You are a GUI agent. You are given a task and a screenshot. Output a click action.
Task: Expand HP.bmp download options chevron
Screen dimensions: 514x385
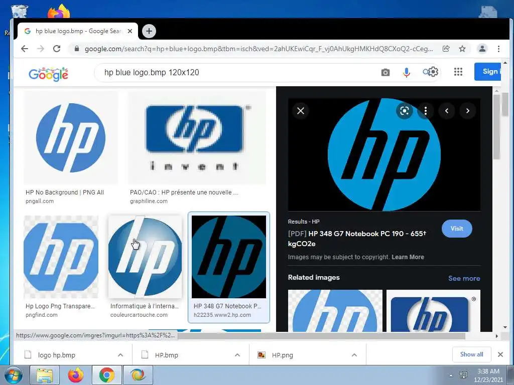(x=237, y=355)
